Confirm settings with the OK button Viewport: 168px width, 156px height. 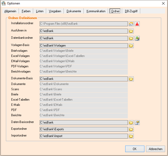[135, 149]
